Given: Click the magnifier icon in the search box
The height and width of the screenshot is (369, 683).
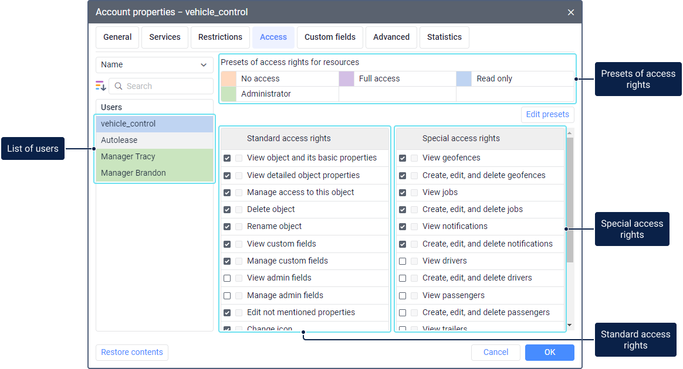Looking at the screenshot, I should [119, 86].
